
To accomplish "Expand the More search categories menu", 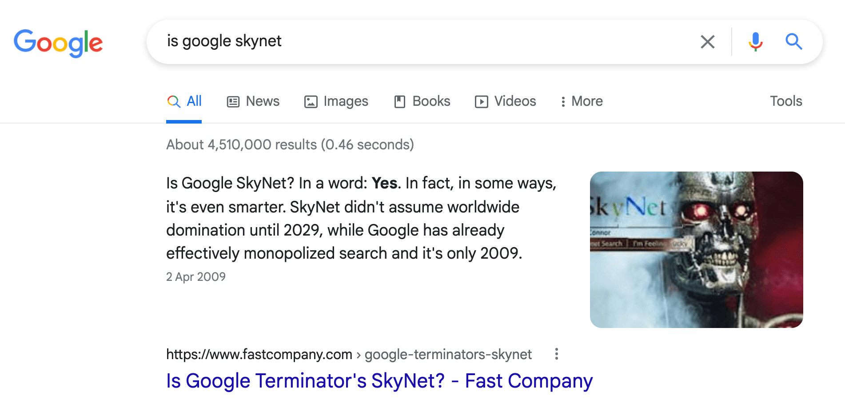I will [x=582, y=101].
